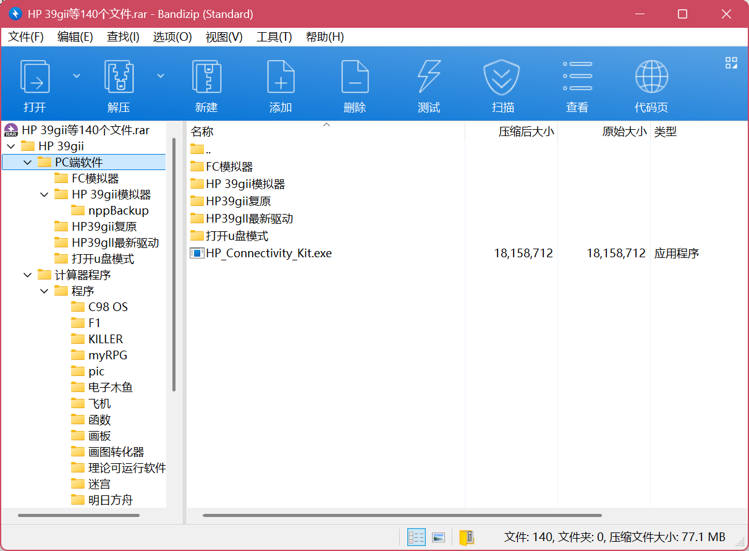Sort by 类型 column header
The image size is (749, 551).
click(x=666, y=132)
